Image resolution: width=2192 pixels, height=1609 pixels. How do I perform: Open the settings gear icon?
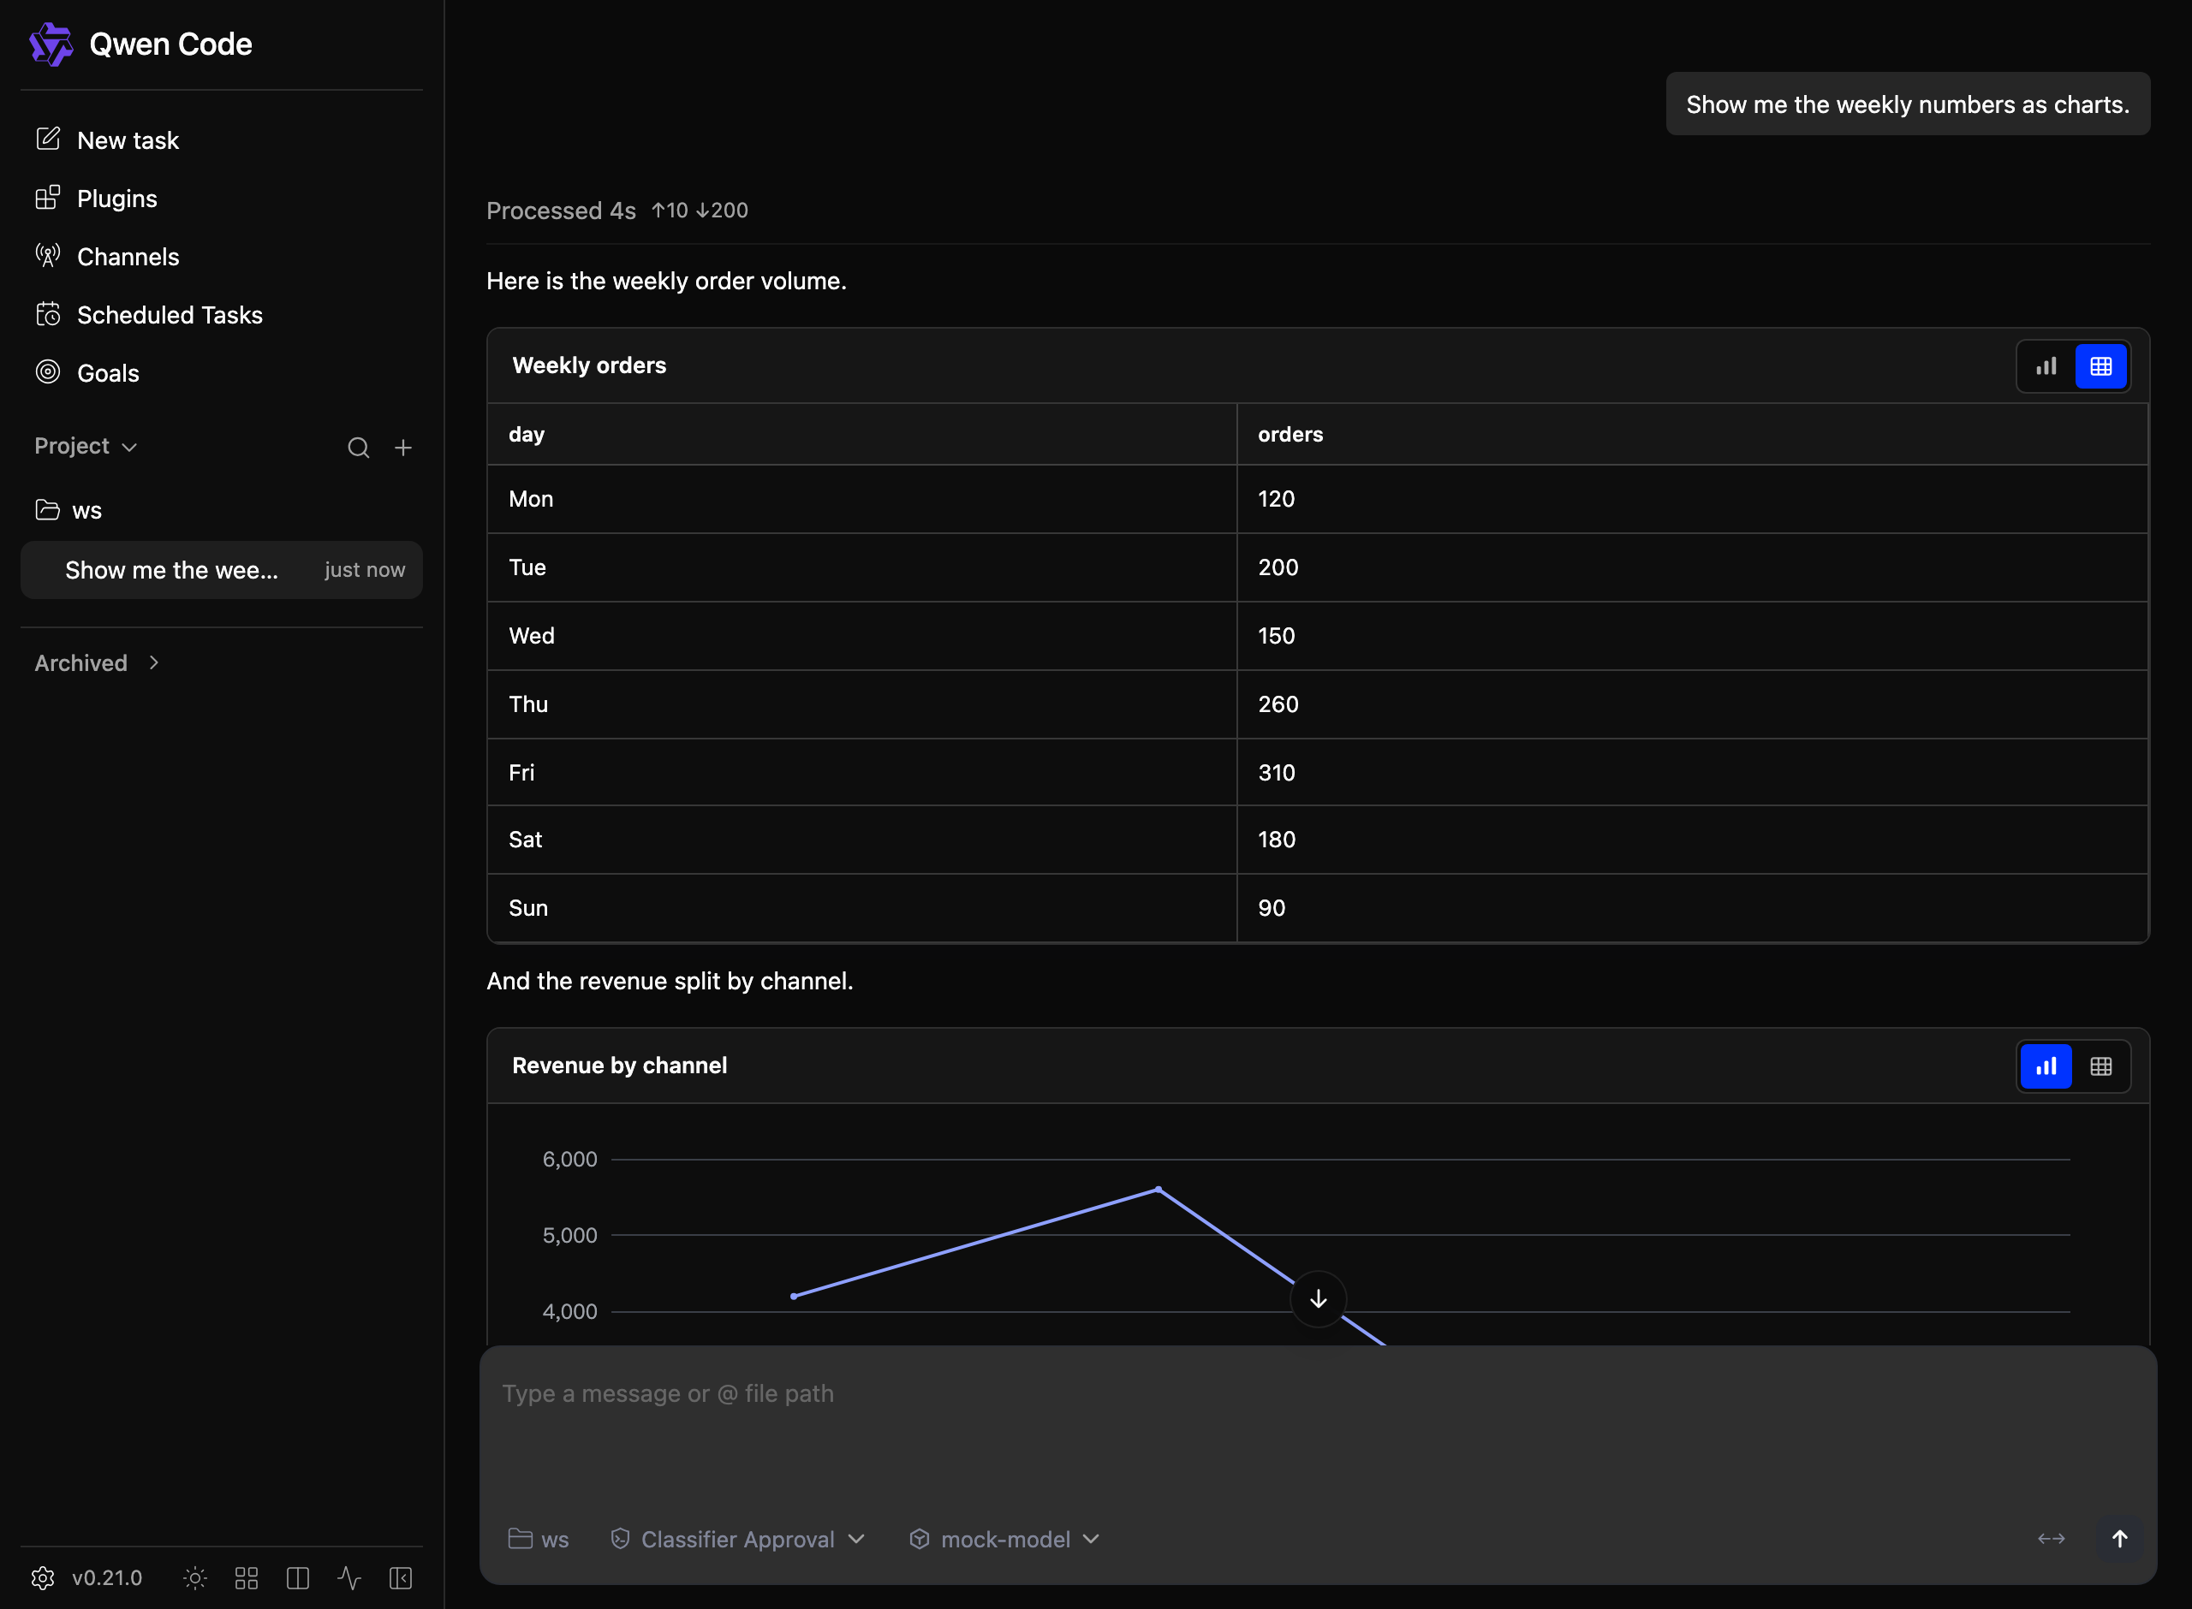pos(43,1578)
